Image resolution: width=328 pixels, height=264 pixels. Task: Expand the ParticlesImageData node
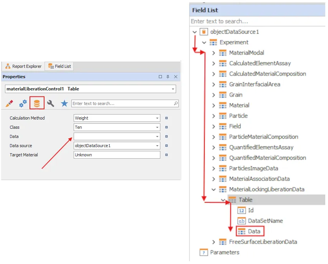point(214,168)
